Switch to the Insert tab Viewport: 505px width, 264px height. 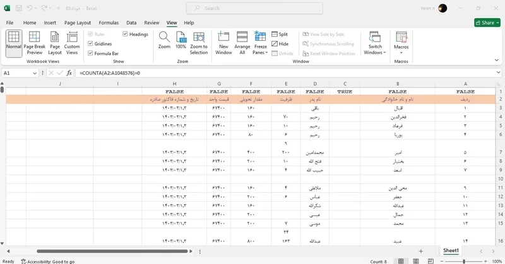pyautogui.click(x=50, y=23)
